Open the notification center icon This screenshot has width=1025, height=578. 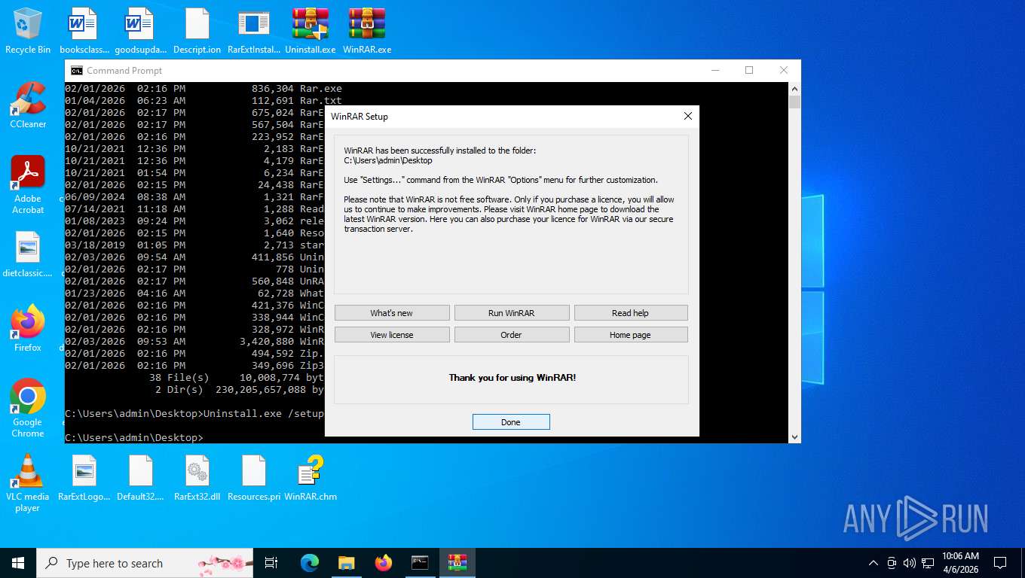[1000, 563]
